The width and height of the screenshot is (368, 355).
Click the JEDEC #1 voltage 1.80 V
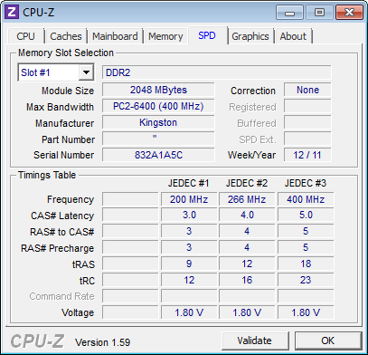(189, 312)
